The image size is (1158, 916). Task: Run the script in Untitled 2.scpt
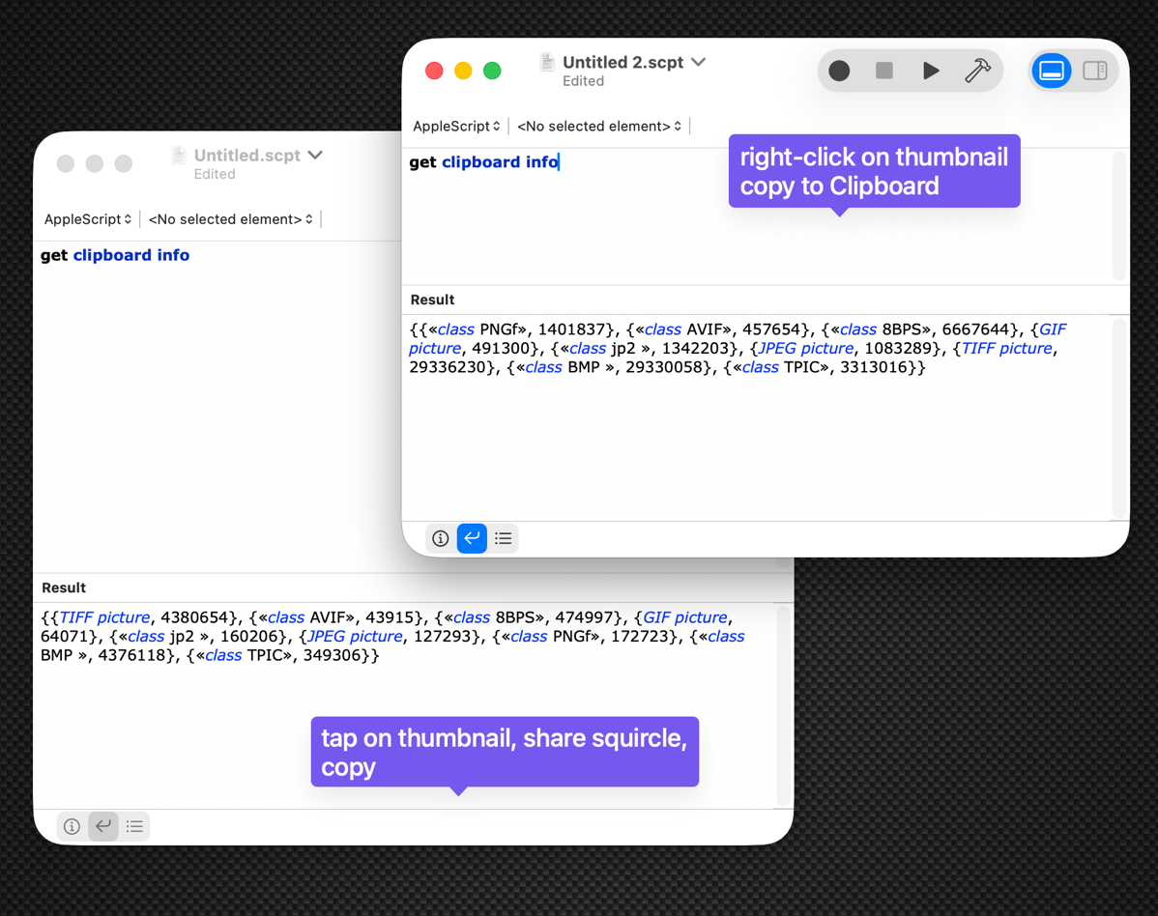coord(930,71)
